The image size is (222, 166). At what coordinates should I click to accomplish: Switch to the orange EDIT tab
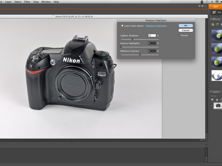(215, 7)
